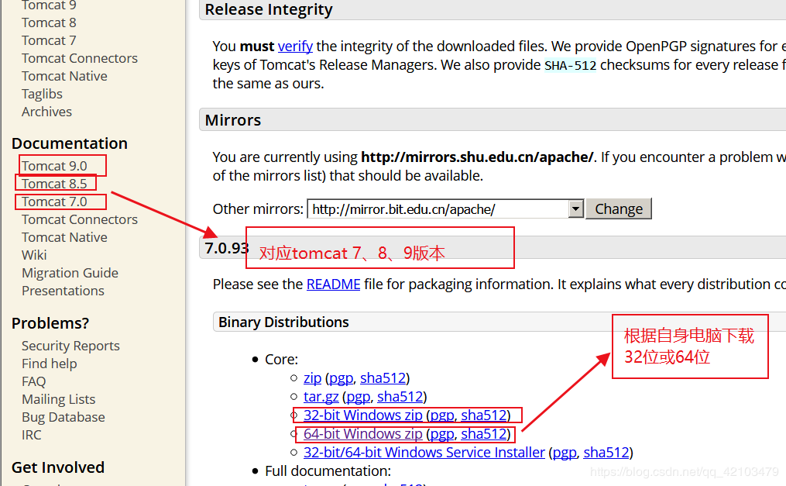Open the Migration Guide
The width and height of the screenshot is (786, 486).
click(x=70, y=273)
